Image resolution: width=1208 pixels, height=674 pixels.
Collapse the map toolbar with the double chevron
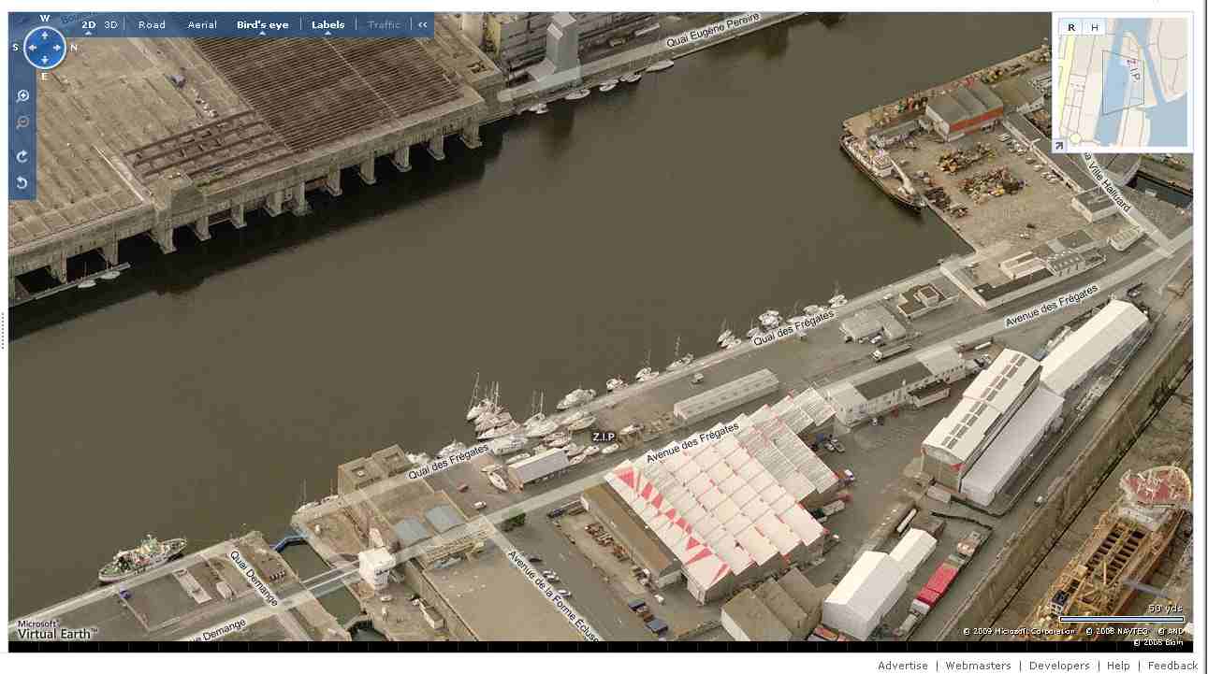(x=423, y=25)
